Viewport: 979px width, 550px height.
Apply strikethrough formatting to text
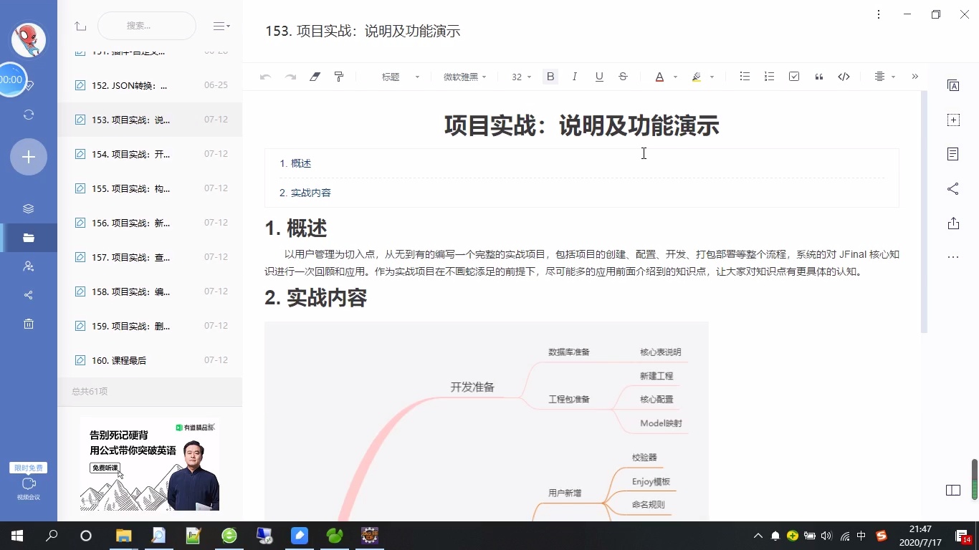pyautogui.click(x=623, y=77)
